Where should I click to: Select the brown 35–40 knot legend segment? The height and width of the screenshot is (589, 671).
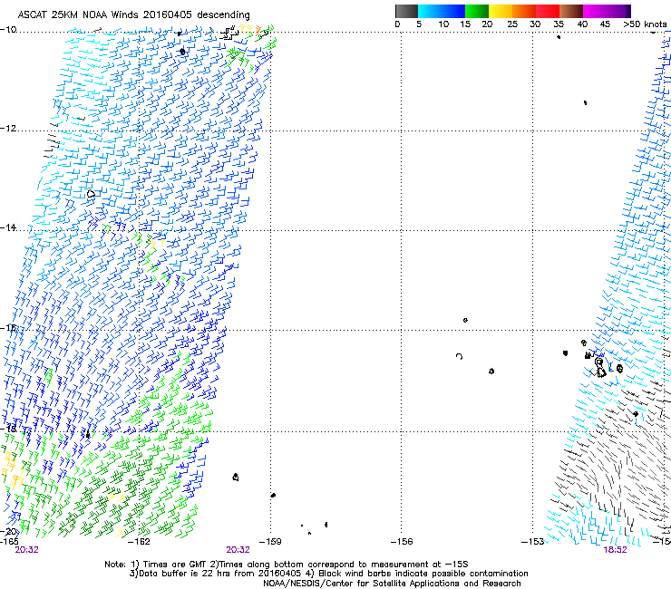571,11
